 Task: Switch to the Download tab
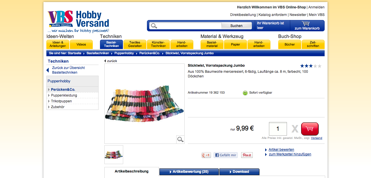[239, 172]
